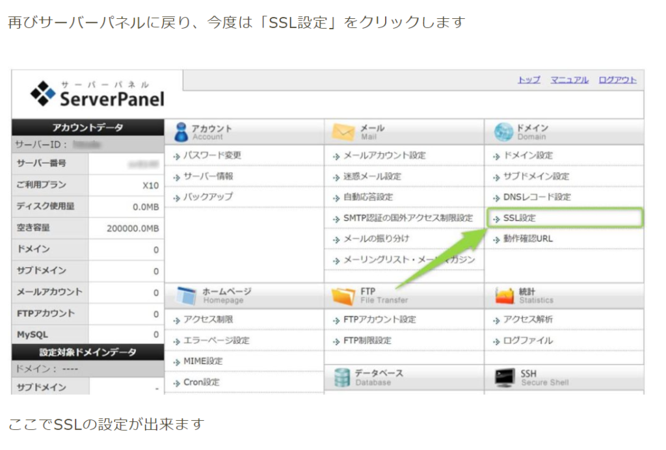Click the Account person icon
This screenshot has height=450, width=666.
tap(181, 132)
